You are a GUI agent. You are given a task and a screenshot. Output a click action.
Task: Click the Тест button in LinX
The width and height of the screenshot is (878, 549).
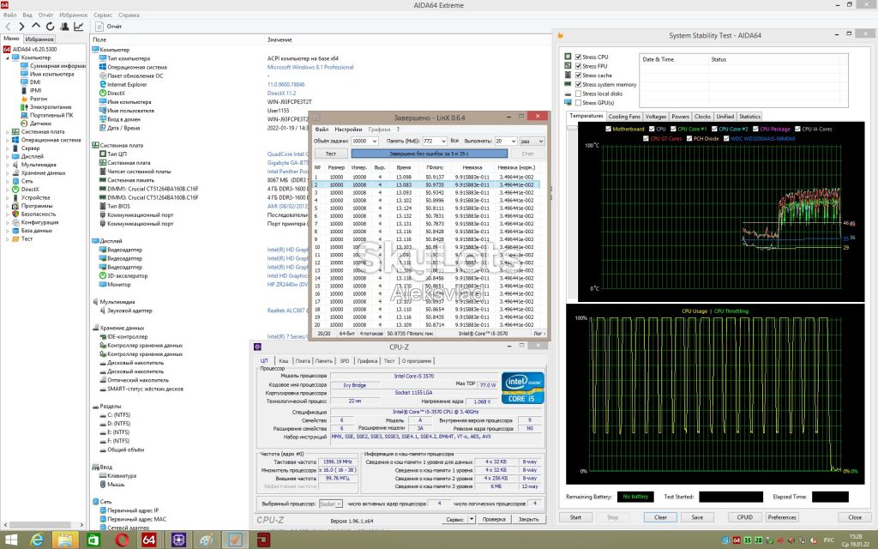pyautogui.click(x=331, y=154)
